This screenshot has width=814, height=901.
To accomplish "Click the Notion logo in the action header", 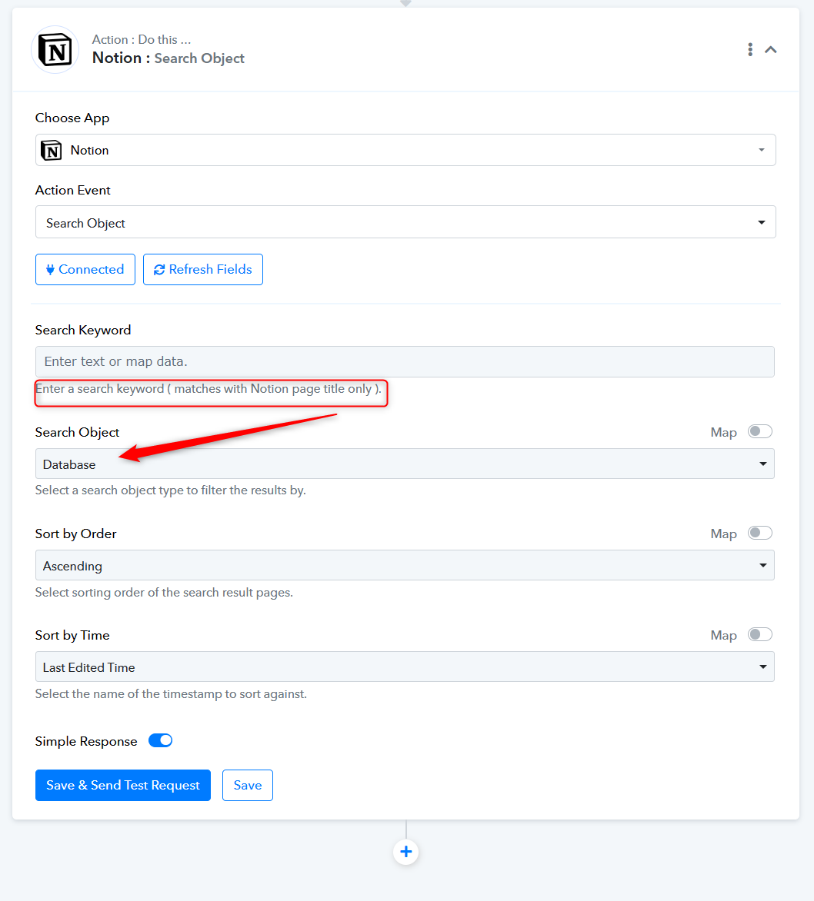I will [x=55, y=51].
